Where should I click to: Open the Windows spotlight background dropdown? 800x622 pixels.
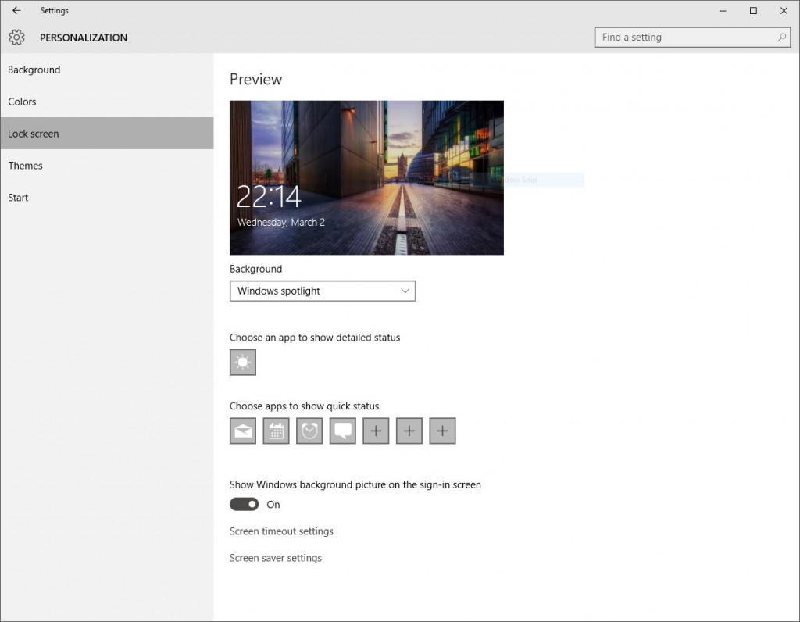pos(323,291)
